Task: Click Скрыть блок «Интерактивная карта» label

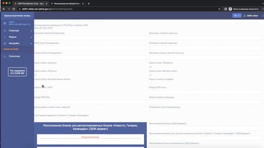Action: click(52, 79)
